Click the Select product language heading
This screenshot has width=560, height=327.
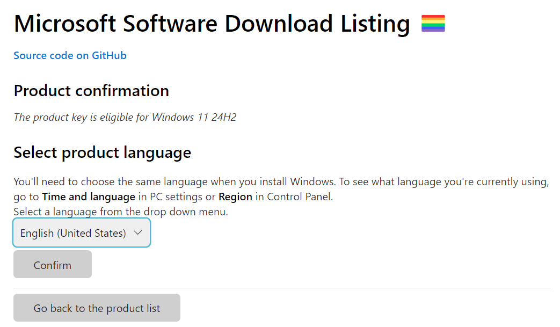pyautogui.click(x=103, y=152)
